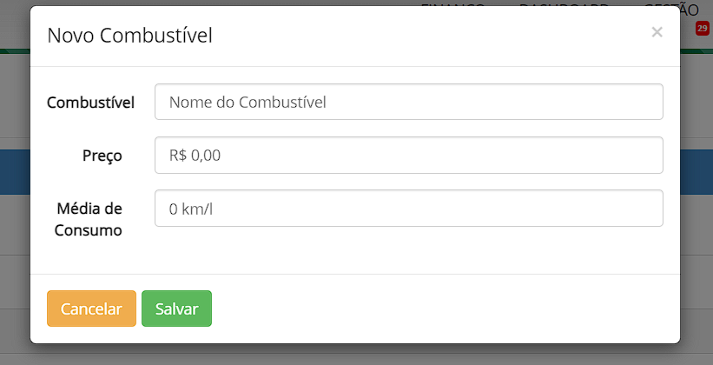Click the dimmed backdrop left of the dialog
The height and width of the screenshot is (365, 713).
14,217
